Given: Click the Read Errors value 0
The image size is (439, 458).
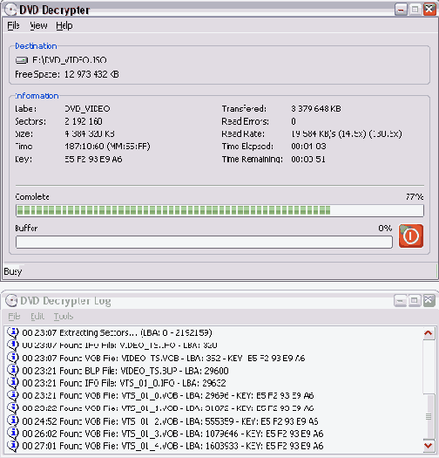Looking at the screenshot, I should click(294, 121).
